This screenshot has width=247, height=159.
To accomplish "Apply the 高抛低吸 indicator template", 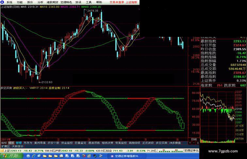I will coord(135,143).
